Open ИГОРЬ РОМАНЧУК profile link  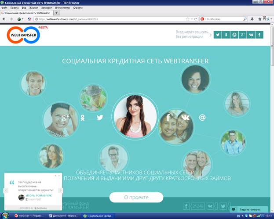39,196
